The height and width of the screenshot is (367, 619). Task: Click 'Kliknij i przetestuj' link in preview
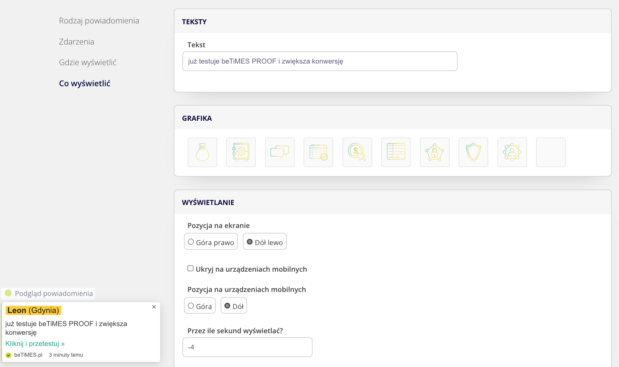point(35,344)
